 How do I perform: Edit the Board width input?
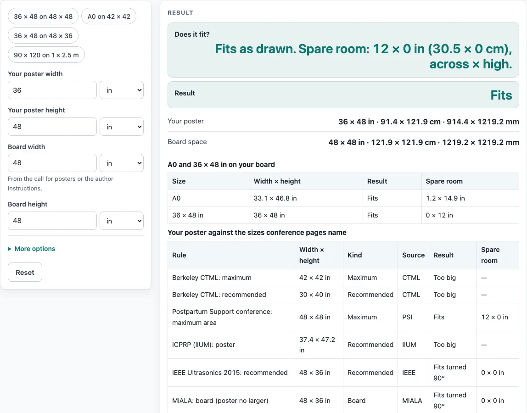click(52, 163)
